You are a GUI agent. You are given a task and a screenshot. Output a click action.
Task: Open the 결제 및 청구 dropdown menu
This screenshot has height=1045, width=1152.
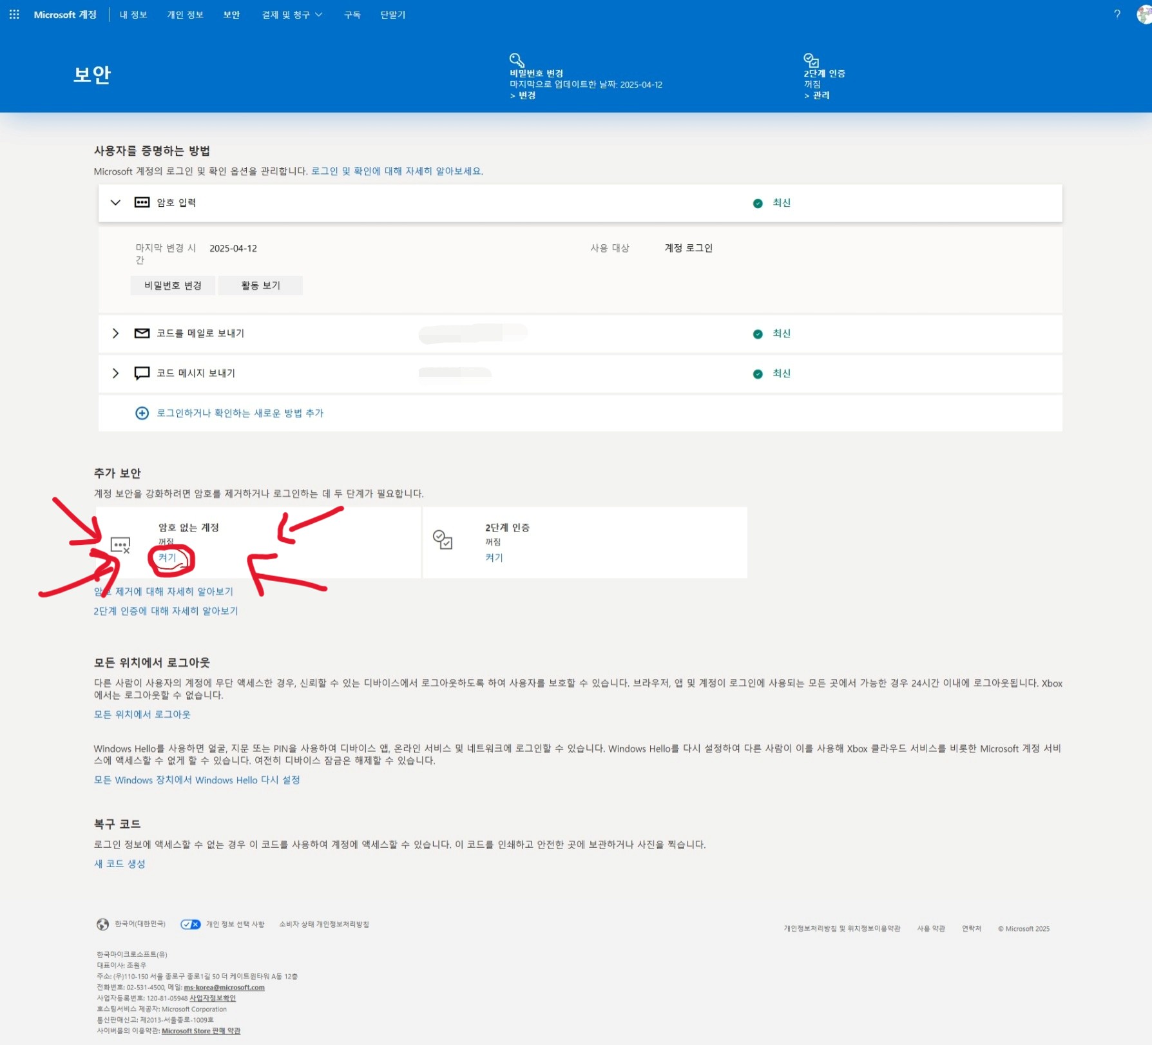[292, 14]
